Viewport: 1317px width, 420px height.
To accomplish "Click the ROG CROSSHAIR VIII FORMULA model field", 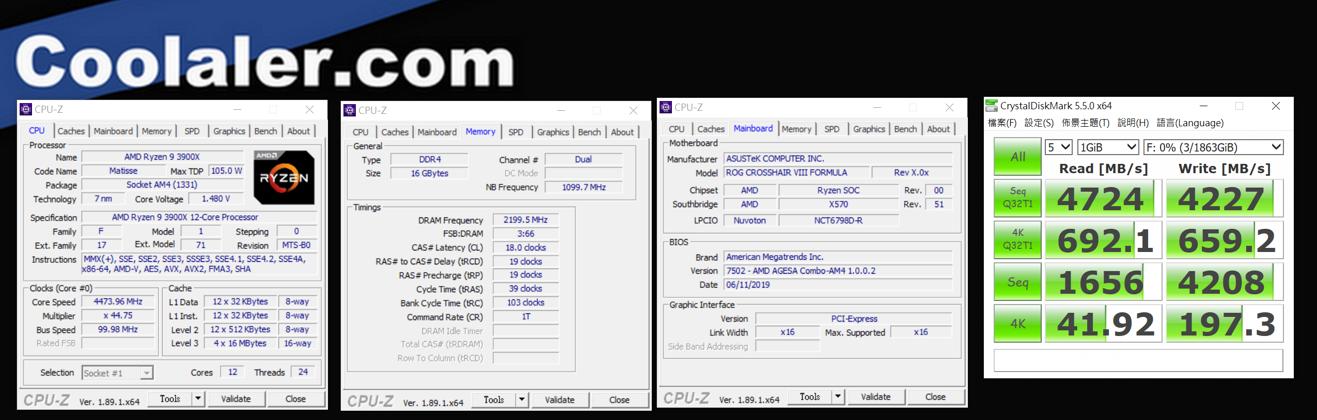I will [796, 173].
